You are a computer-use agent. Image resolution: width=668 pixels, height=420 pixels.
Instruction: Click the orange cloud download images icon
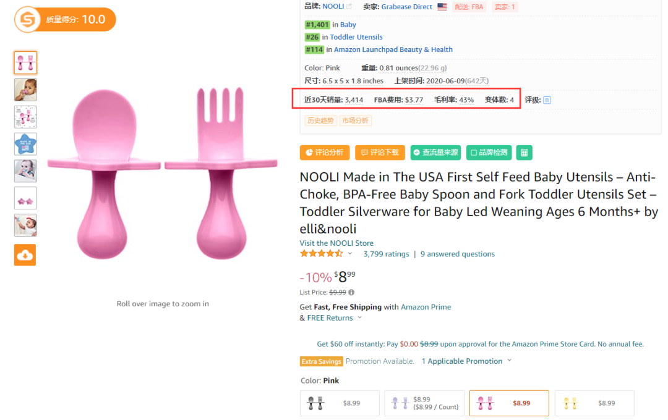click(x=25, y=254)
